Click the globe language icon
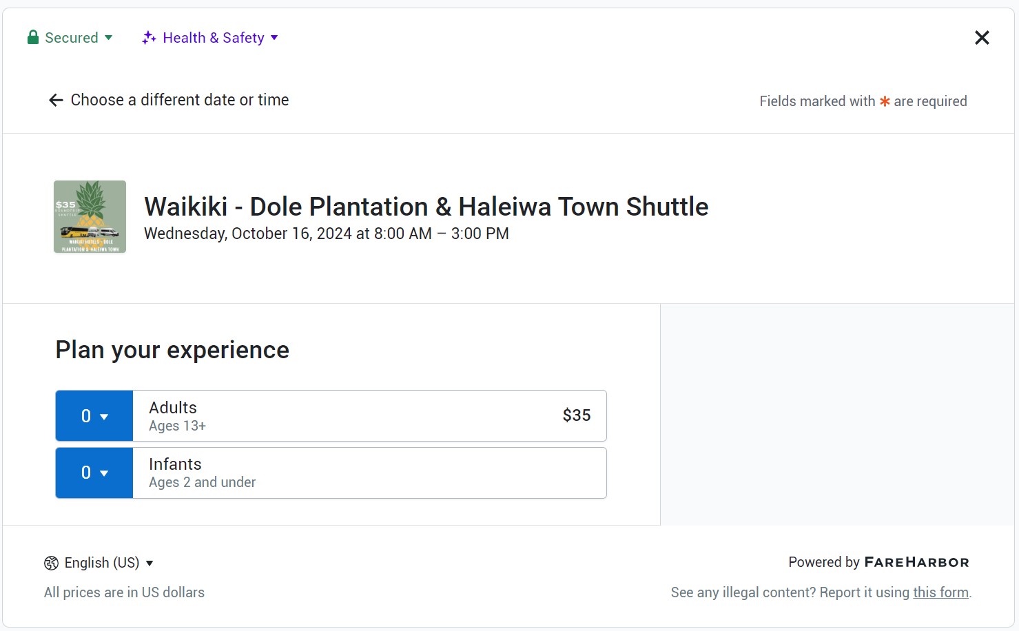The image size is (1019, 631). coord(51,563)
